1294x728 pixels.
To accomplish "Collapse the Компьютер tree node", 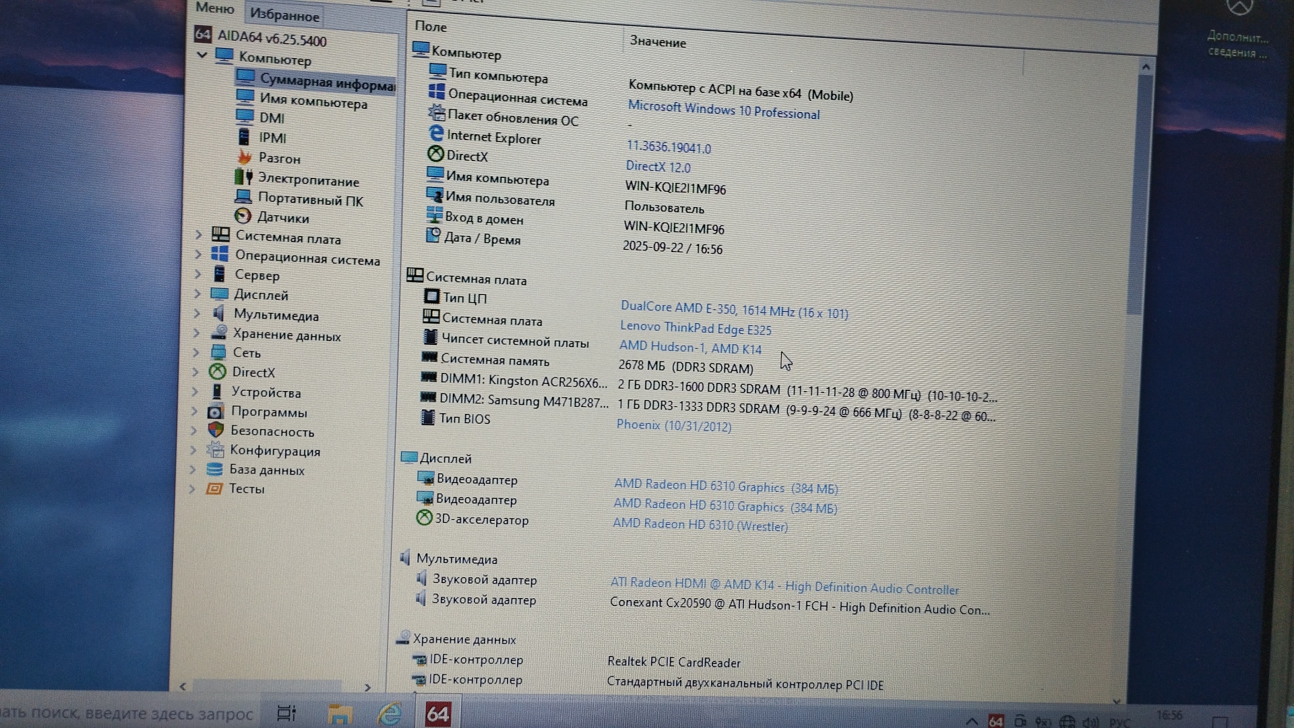I will [202, 55].
